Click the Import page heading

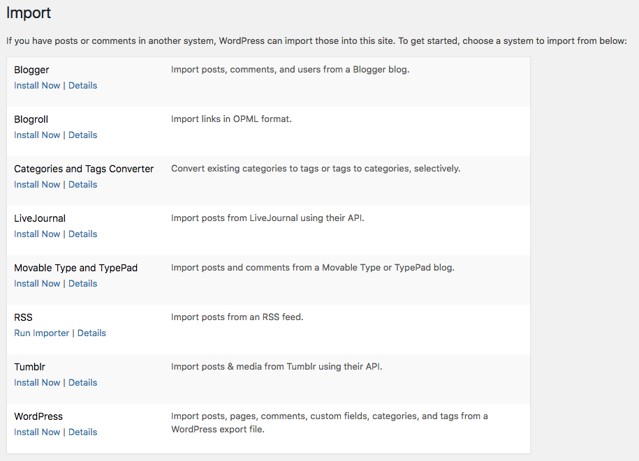[x=29, y=13]
